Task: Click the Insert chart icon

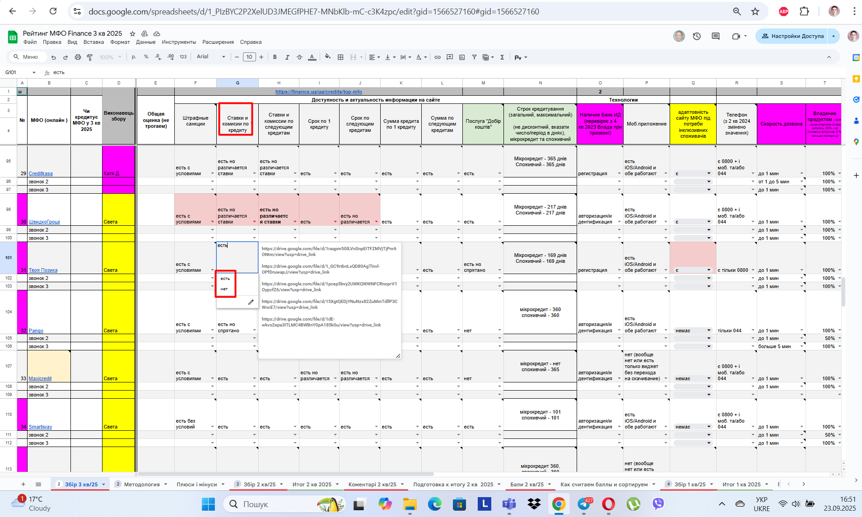Action: (x=462, y=57)
